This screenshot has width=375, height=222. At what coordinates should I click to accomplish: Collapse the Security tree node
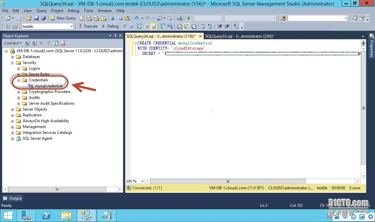(x=12, y=63)
